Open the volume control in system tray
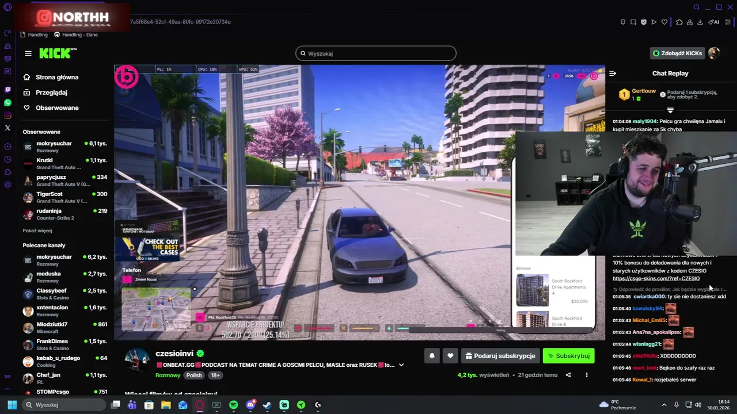This screenshot has height=414, width=737. coord(698,405)
